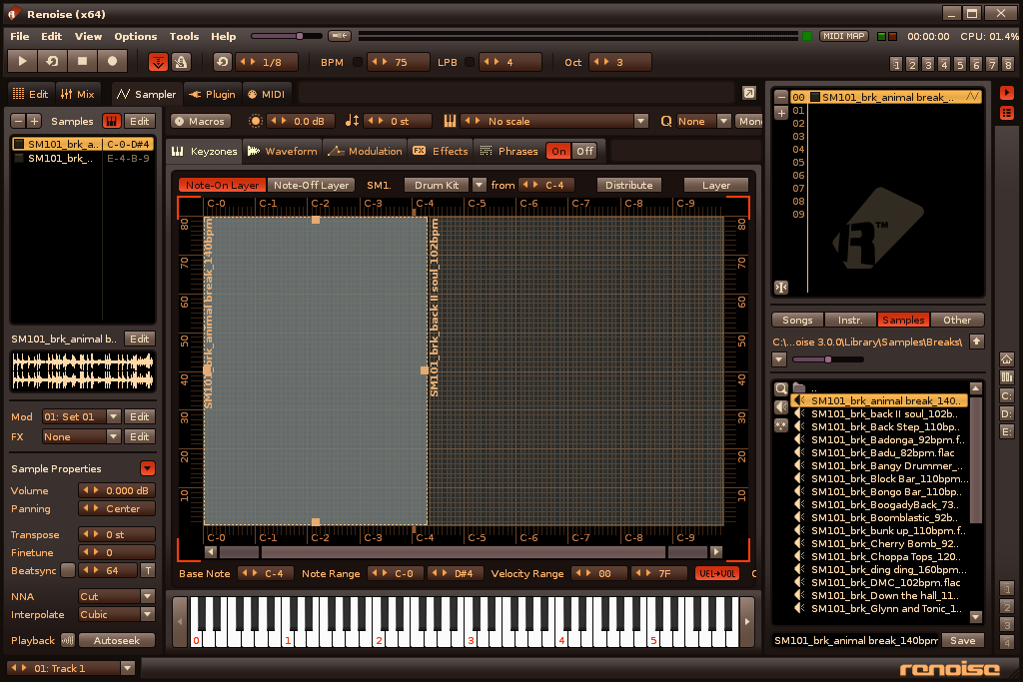Open the Tools menu

184,37
